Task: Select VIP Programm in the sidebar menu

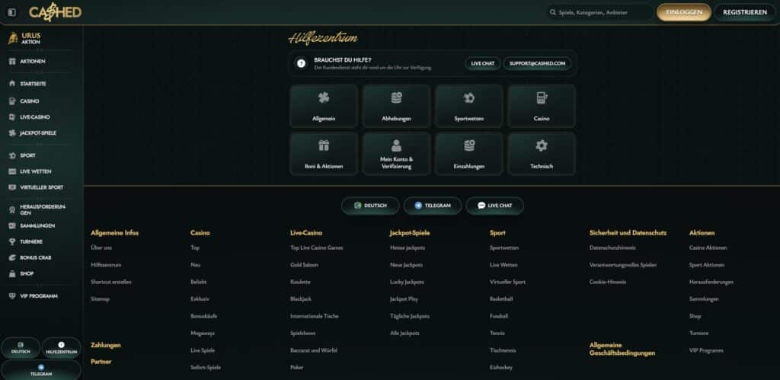Action: tap(39, 296)
